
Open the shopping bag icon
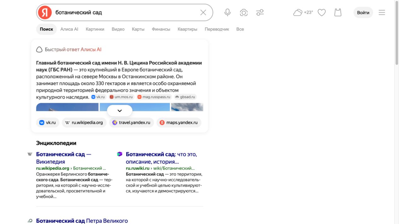(338, 13)
